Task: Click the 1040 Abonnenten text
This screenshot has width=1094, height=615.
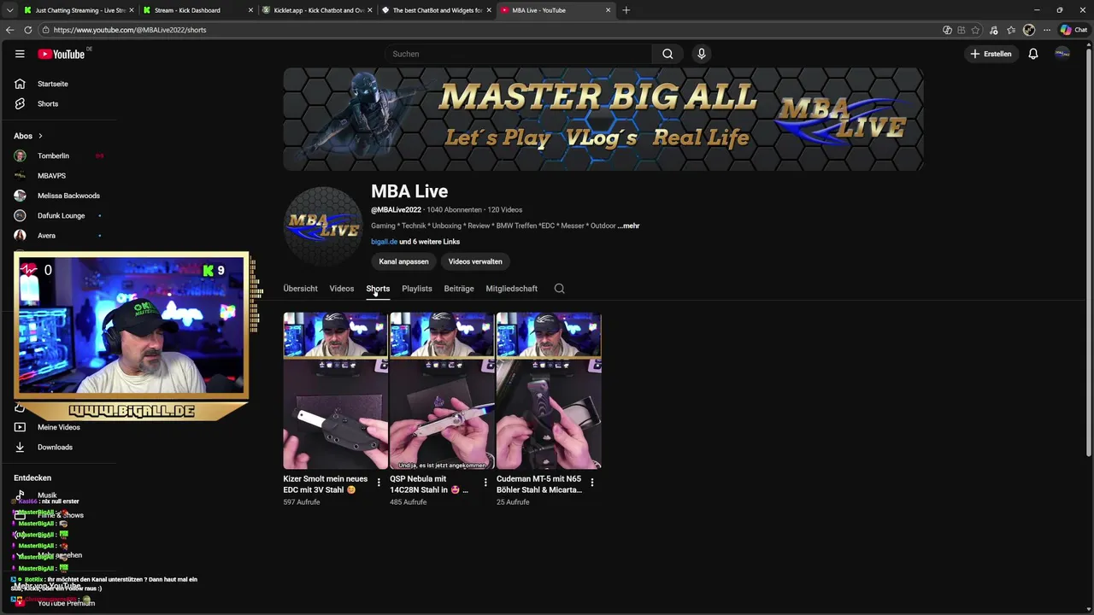Action: (454, 210)
